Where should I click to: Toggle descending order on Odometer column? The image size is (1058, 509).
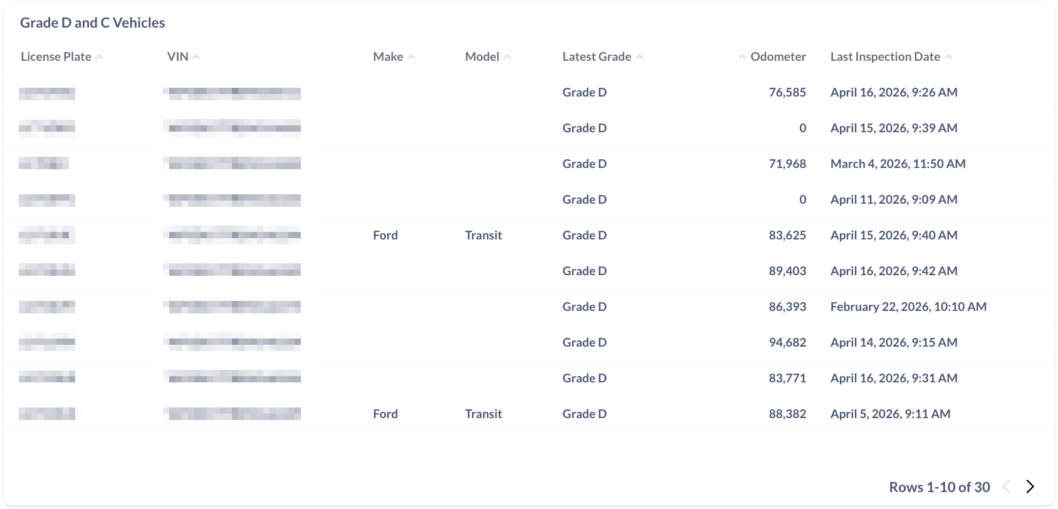[x=741, y=56]
